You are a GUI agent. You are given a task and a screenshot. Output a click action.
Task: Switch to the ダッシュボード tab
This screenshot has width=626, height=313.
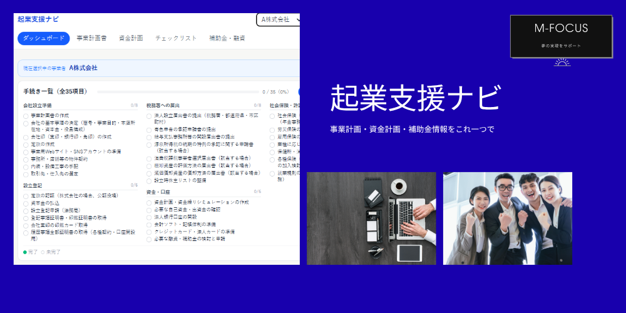coord(44,38)
